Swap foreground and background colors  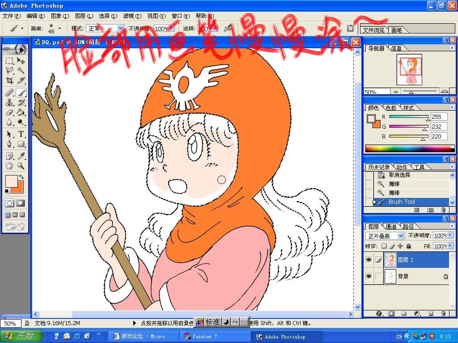click(21, 177)
